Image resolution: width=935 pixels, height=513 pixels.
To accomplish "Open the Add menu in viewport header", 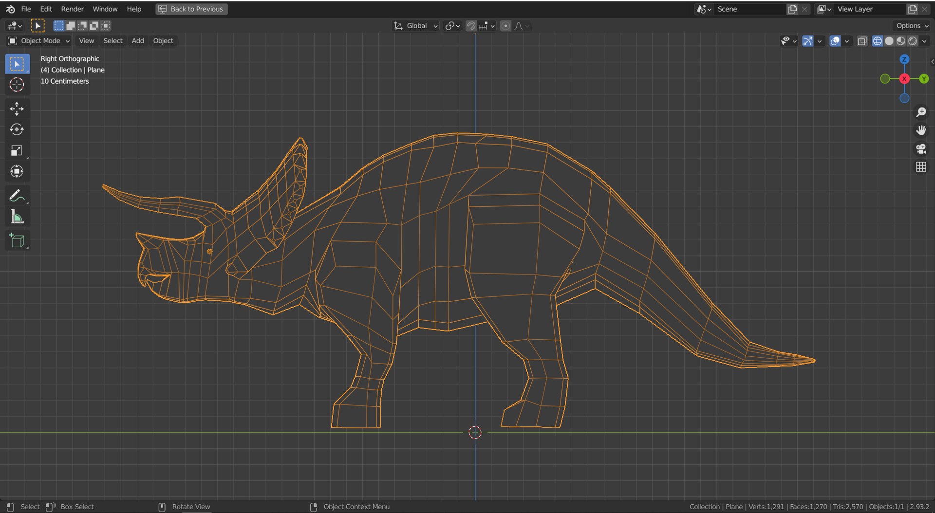I will pos(137,41).
